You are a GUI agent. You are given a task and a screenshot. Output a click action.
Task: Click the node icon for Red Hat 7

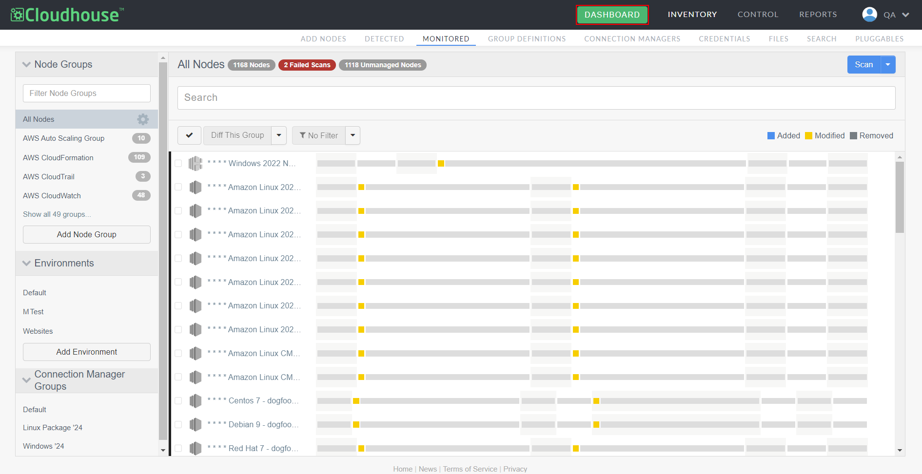196,448
